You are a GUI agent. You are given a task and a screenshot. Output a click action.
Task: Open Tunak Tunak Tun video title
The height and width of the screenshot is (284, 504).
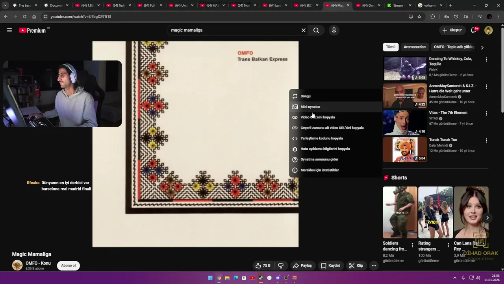(443, 140)
